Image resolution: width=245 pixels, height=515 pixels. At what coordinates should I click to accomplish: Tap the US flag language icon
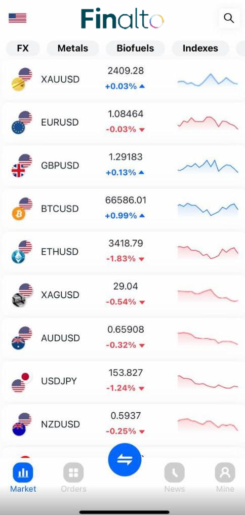click(x=18, y=18)
